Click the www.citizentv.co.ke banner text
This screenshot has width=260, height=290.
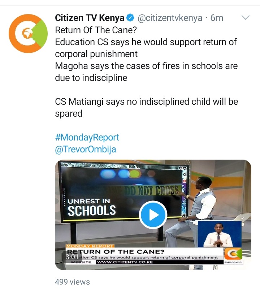tap(125, 262)
